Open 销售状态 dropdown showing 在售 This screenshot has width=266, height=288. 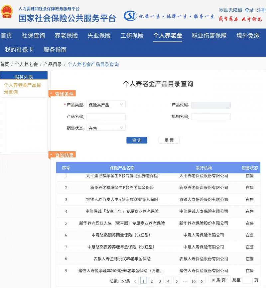[106, 128]
